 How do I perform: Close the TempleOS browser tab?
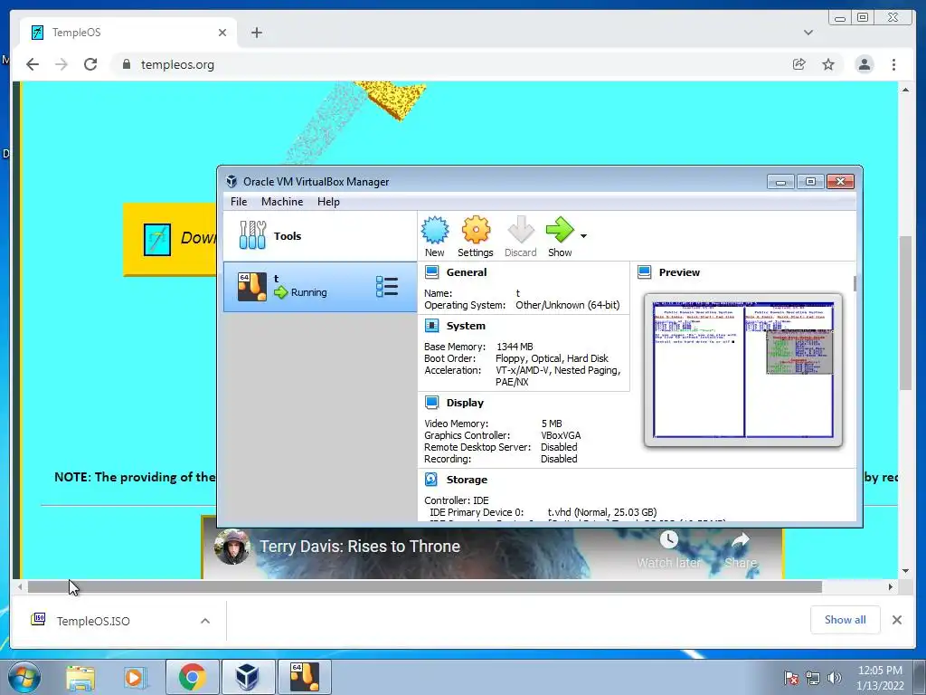click(222, 33)
